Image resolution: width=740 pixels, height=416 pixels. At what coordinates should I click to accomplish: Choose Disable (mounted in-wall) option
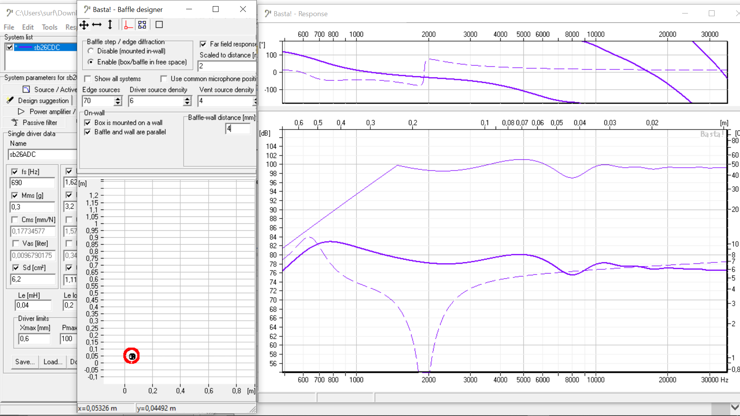[91, 51]
